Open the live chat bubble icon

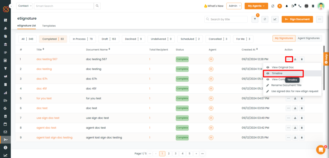[321, 150]
